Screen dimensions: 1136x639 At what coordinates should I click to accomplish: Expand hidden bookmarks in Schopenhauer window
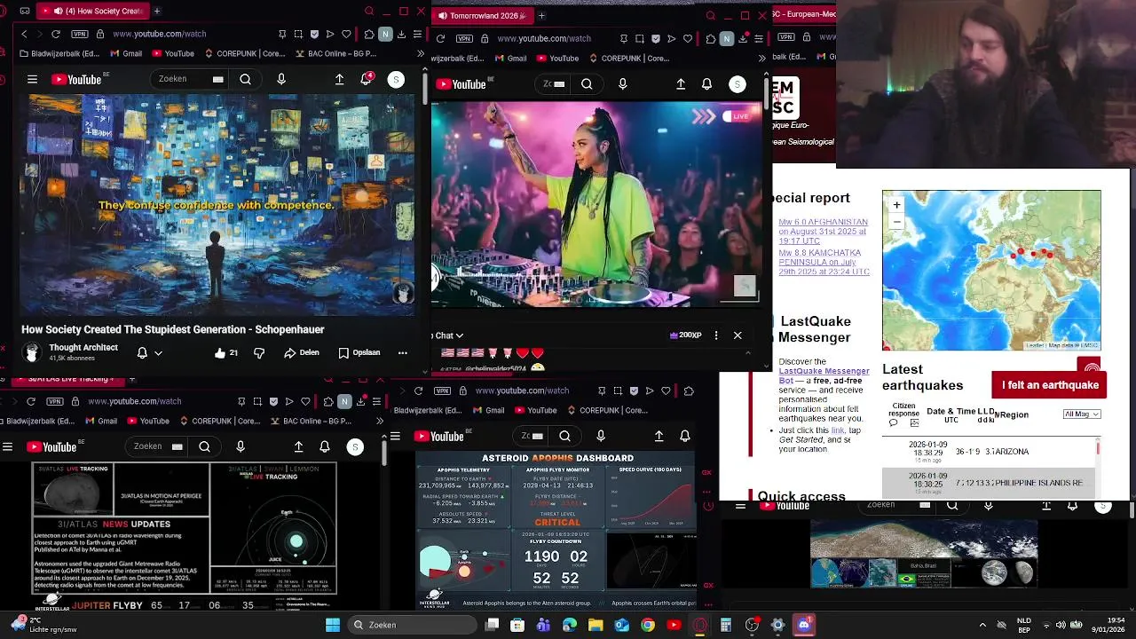pos(419,53)
